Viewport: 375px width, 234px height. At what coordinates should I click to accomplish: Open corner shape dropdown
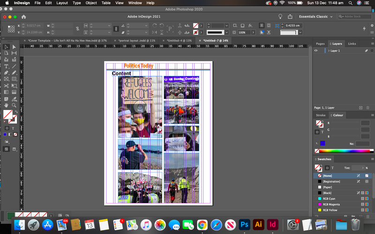(x=300, y=32)
